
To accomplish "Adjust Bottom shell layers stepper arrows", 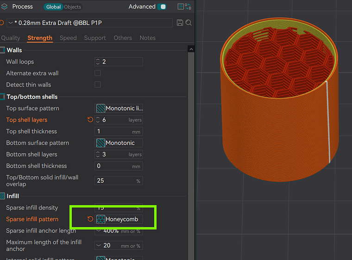I will [x=98, y=155].
